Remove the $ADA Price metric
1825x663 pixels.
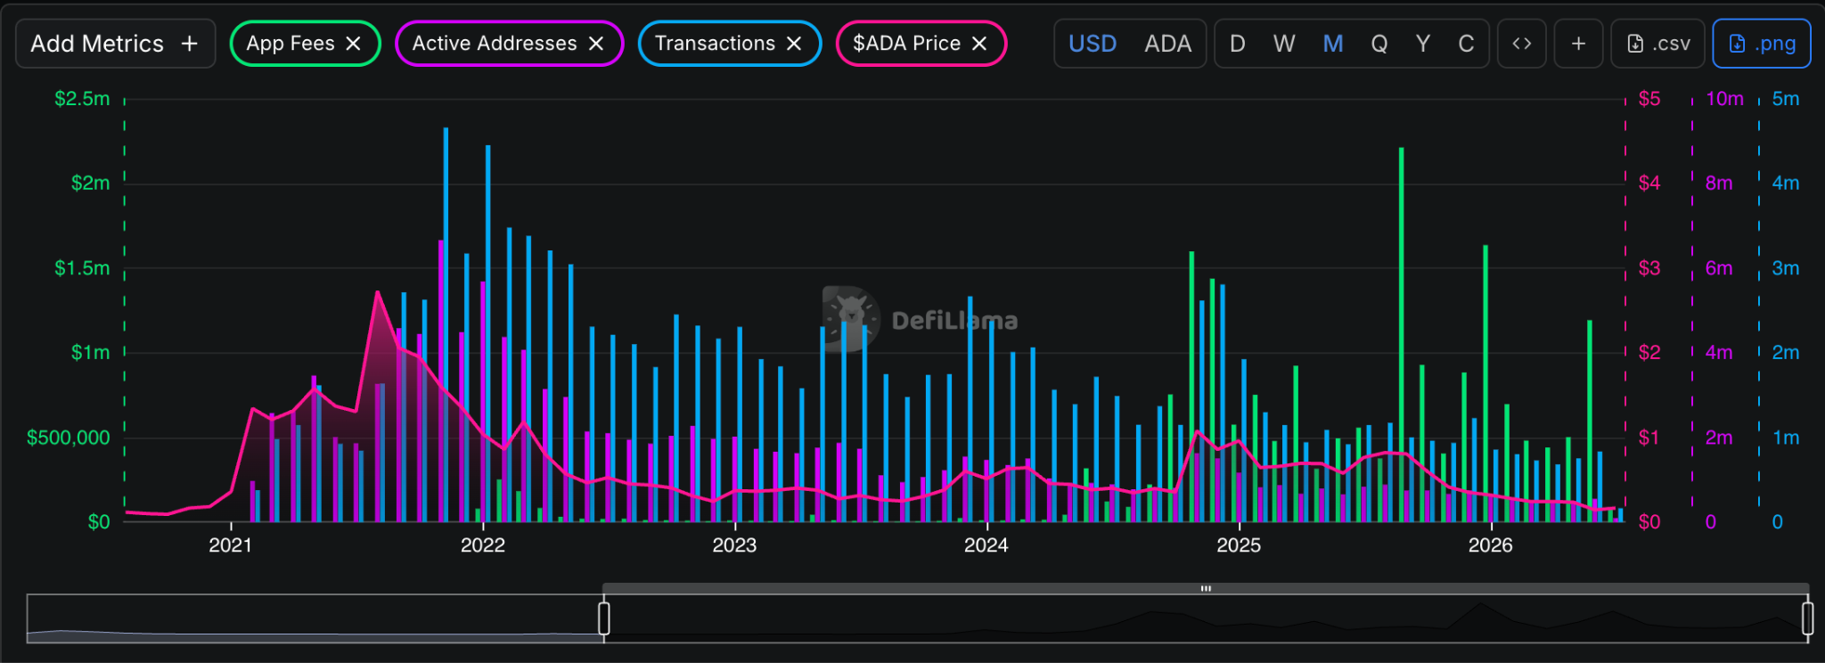[979, 44]
